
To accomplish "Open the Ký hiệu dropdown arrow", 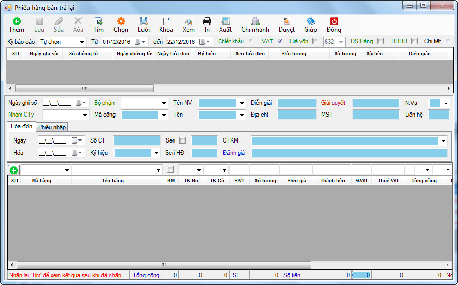I will [157, 153].
